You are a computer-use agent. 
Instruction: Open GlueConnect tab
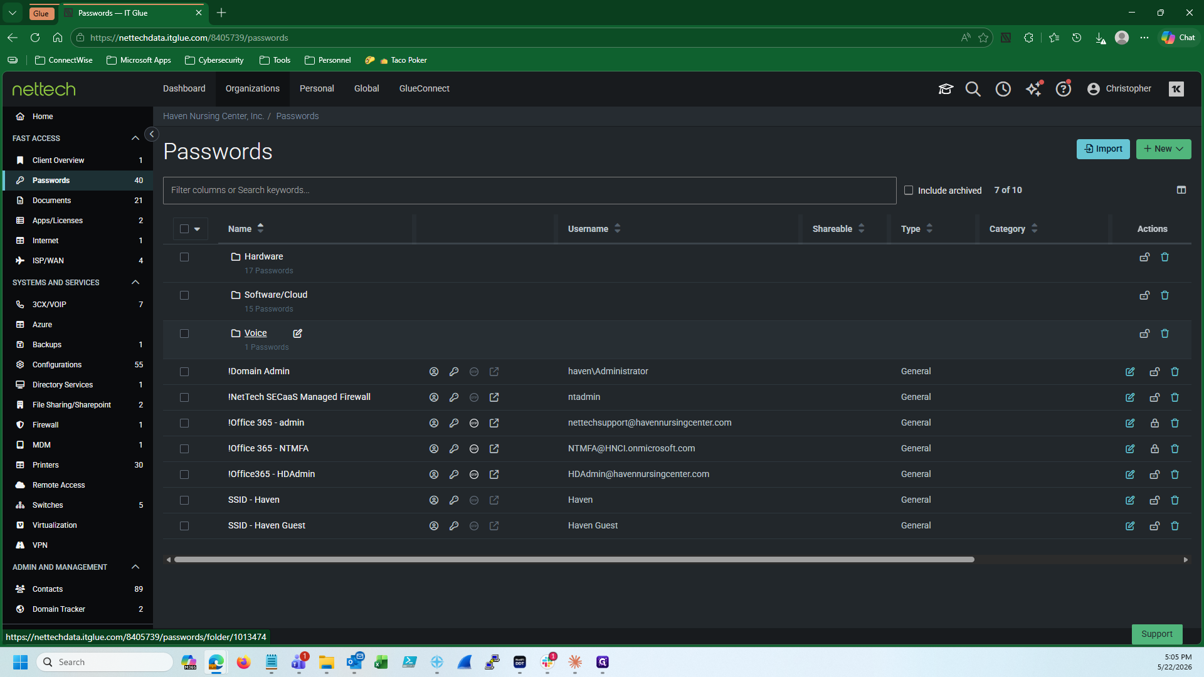pyautogui.click(x=425, y=88)
